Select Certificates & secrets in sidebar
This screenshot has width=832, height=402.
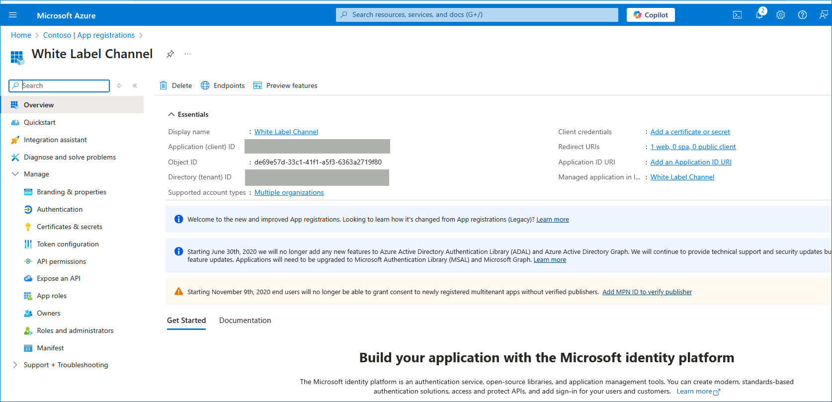(70, 227)
